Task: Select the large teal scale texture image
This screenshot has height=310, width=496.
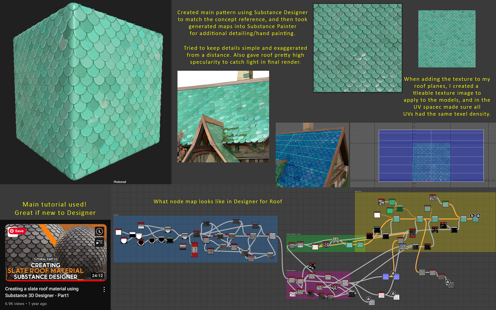Action: (x=358, y=48)
